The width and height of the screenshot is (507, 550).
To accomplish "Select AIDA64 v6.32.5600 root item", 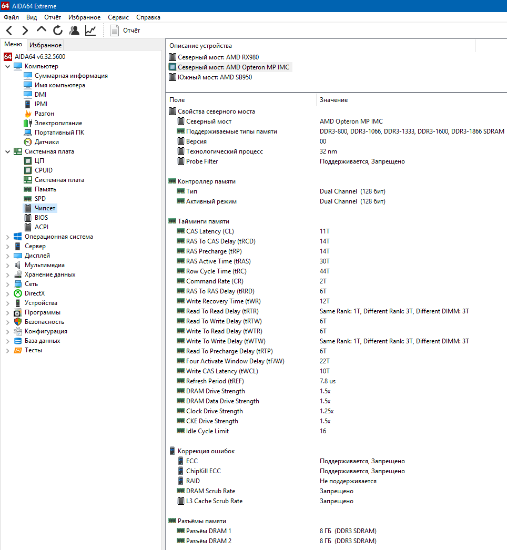I will 34,56.
